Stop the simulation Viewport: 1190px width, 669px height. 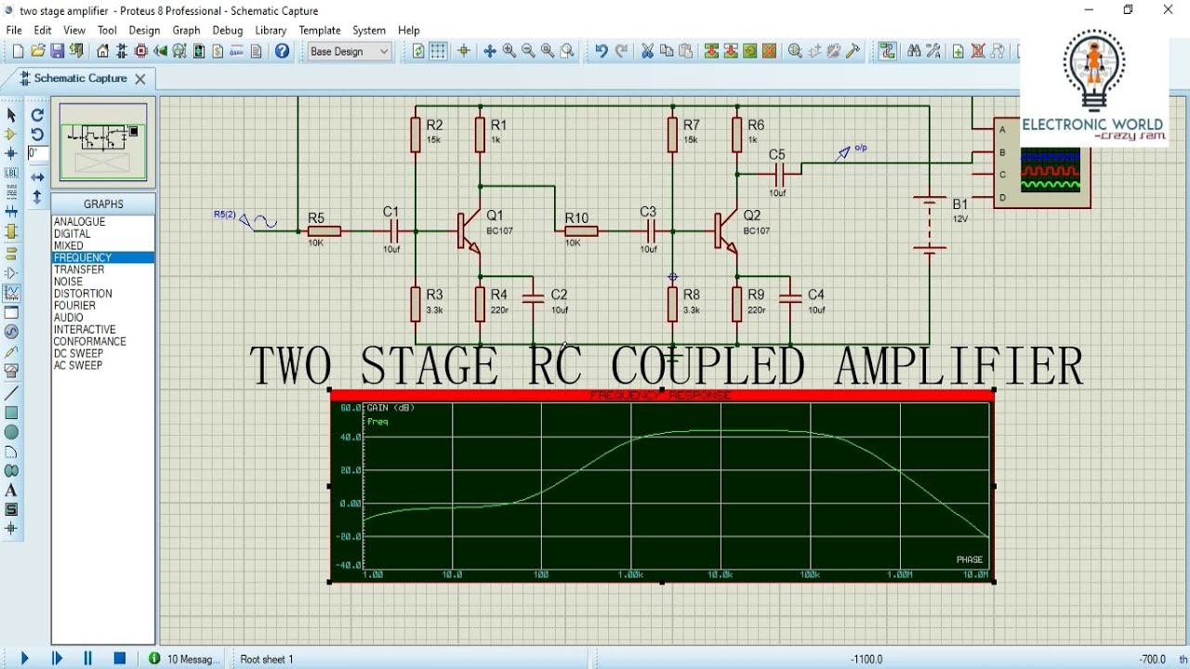pos(120,658)
